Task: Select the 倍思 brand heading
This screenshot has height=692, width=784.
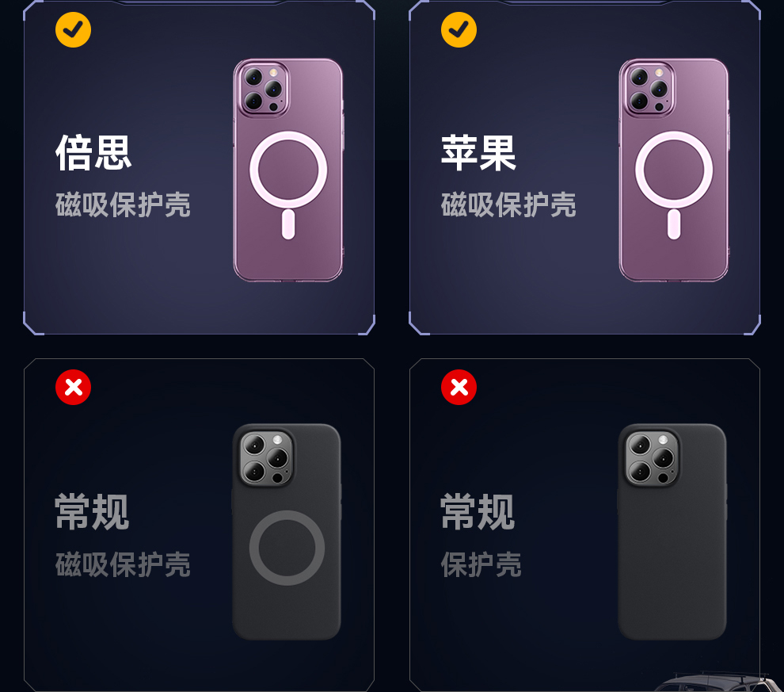Action: [93, 153]
